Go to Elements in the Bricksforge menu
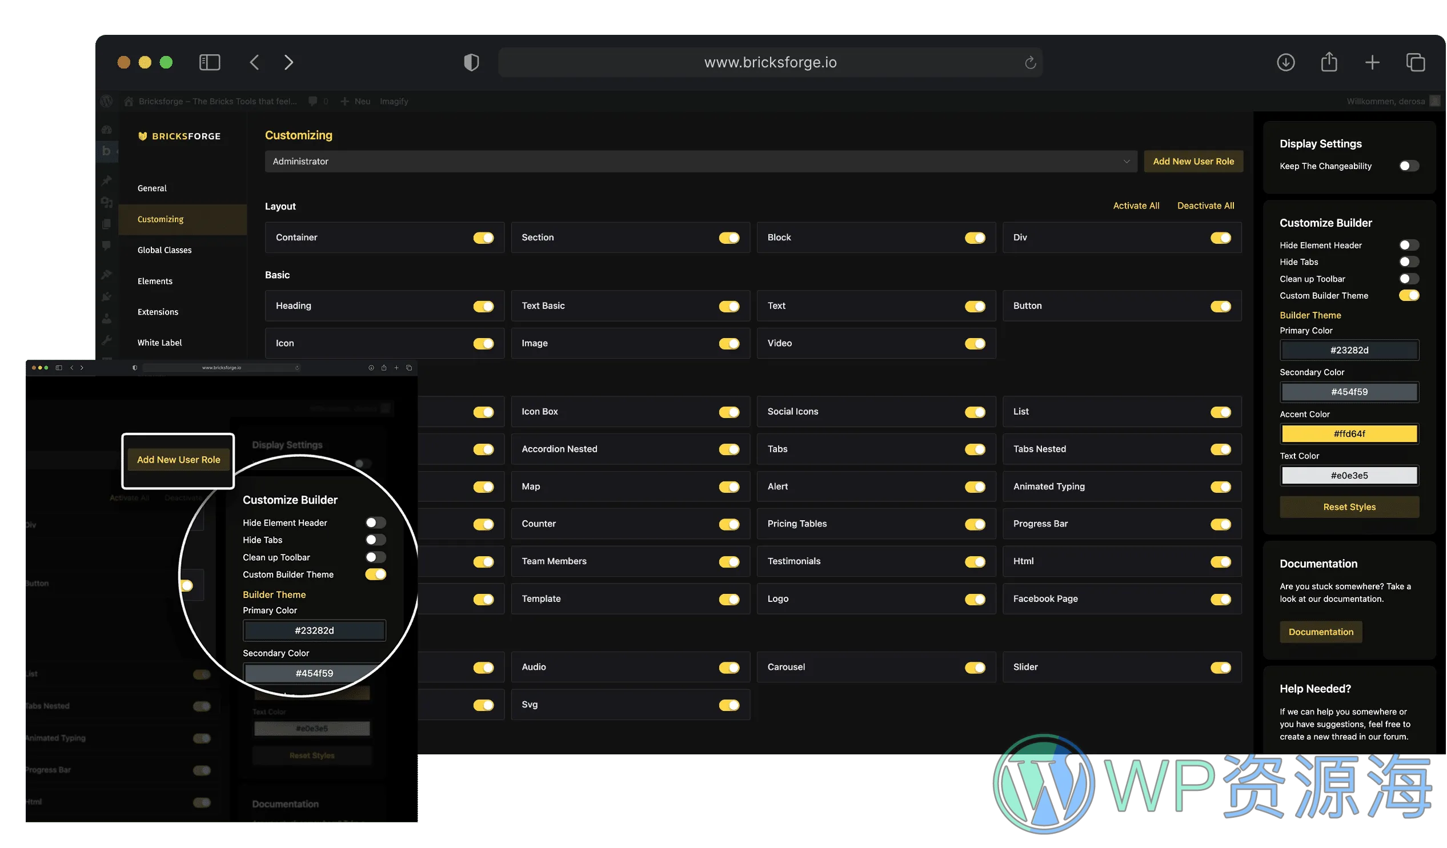1447x848 pixels. coord(155,282)
